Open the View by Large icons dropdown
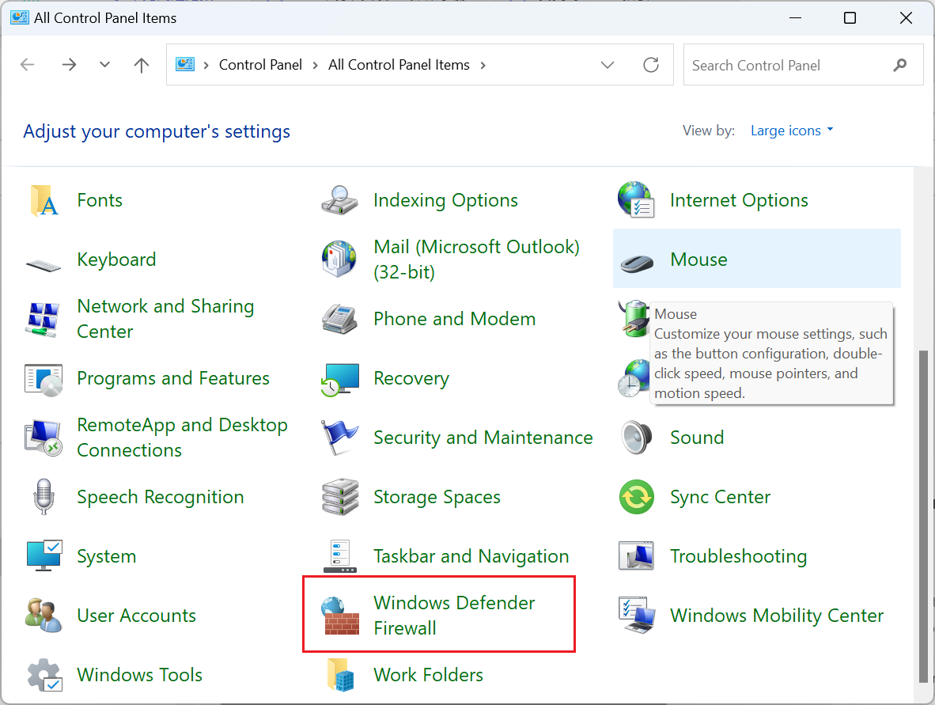935x705 pixels. pos(791,131)
